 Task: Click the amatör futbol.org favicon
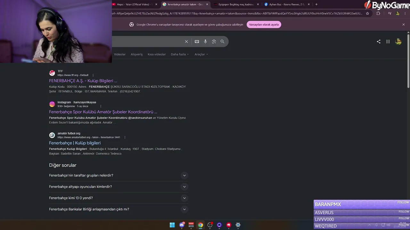tap(52, 135)
